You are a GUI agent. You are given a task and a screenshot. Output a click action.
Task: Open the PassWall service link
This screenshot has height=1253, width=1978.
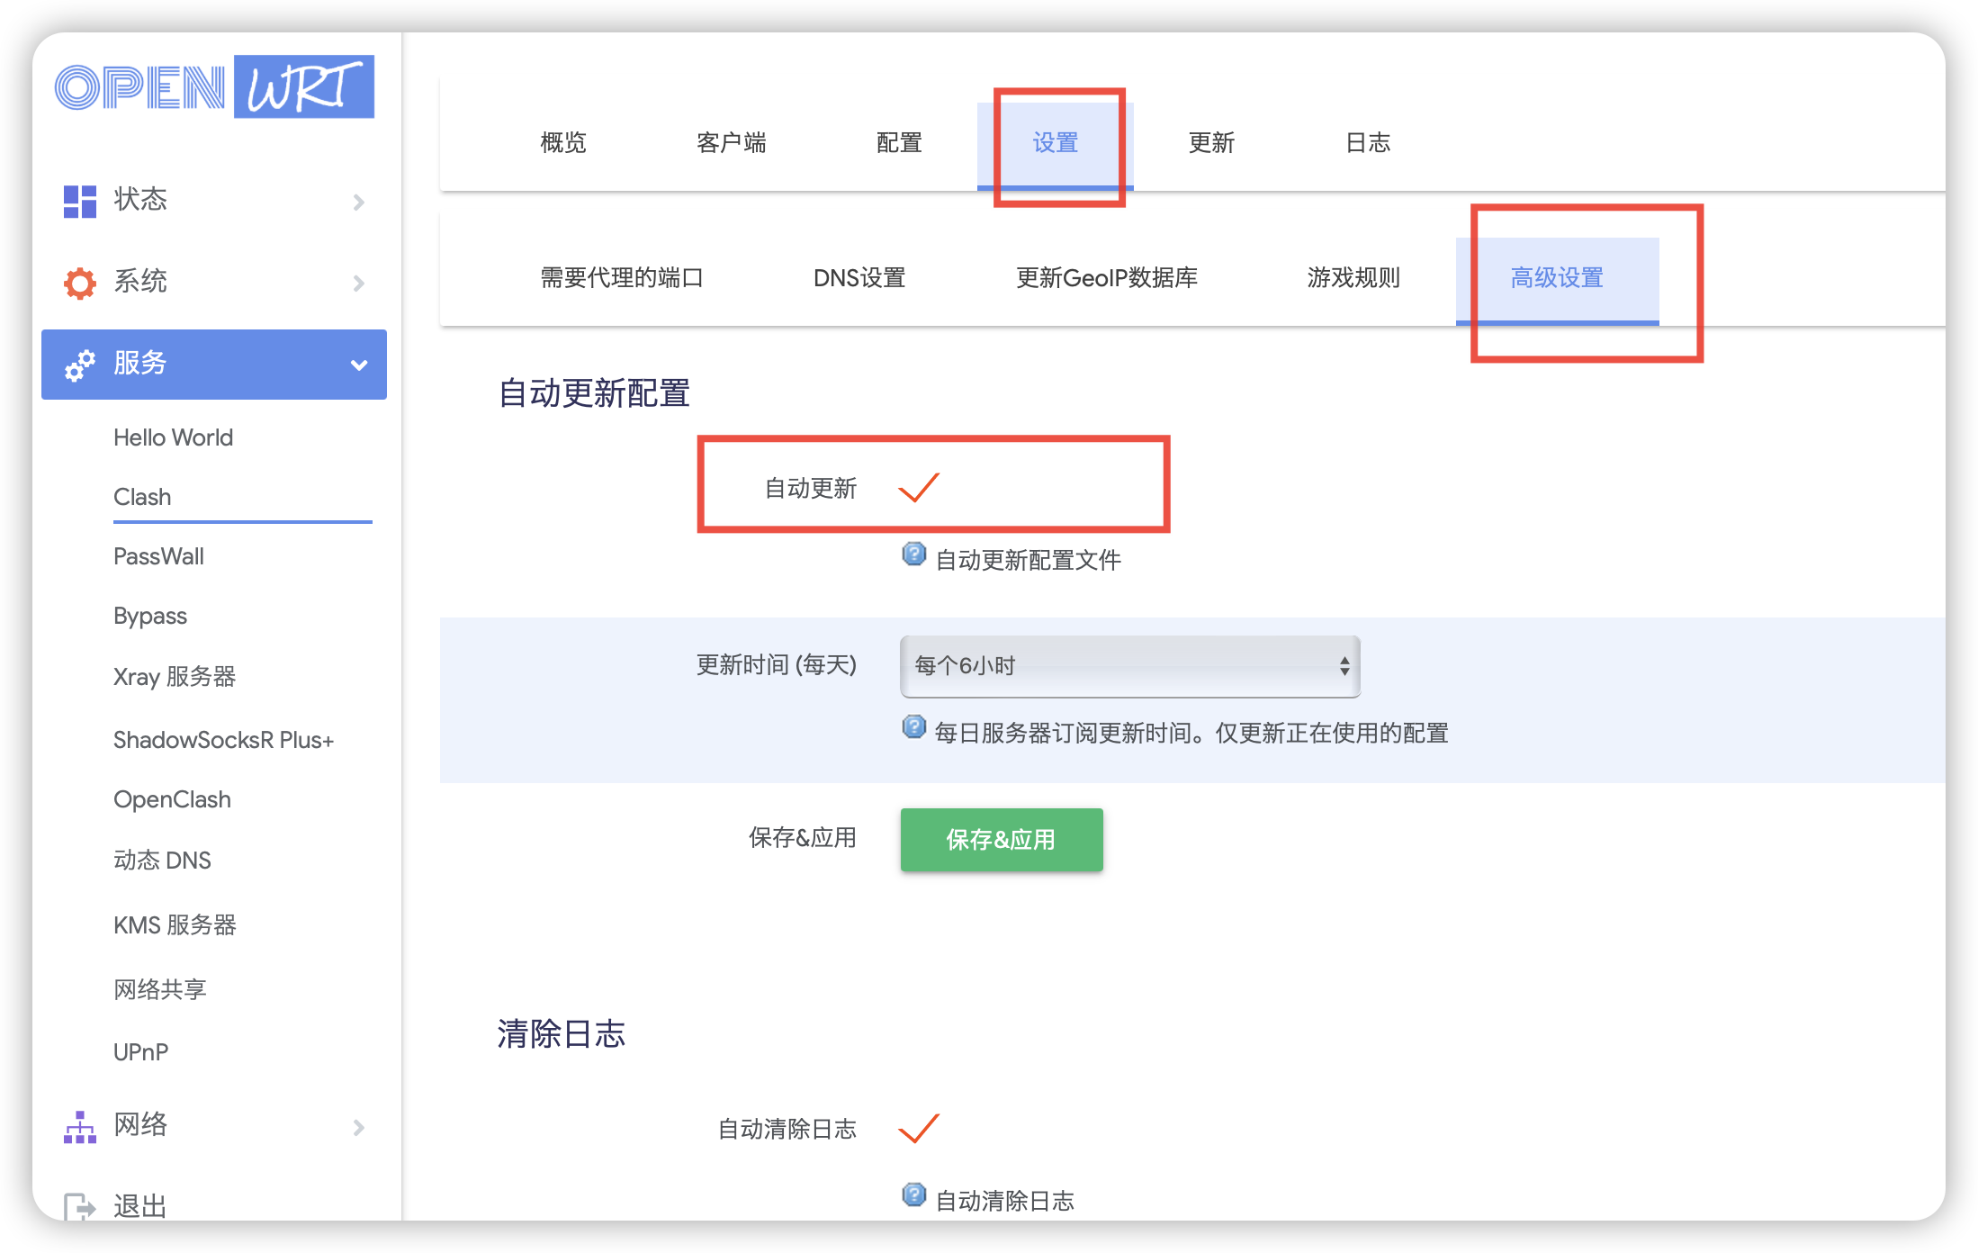[159, 556]
